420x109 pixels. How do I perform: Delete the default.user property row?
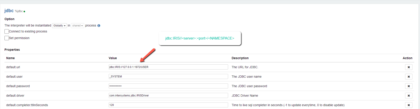point(408,77)
